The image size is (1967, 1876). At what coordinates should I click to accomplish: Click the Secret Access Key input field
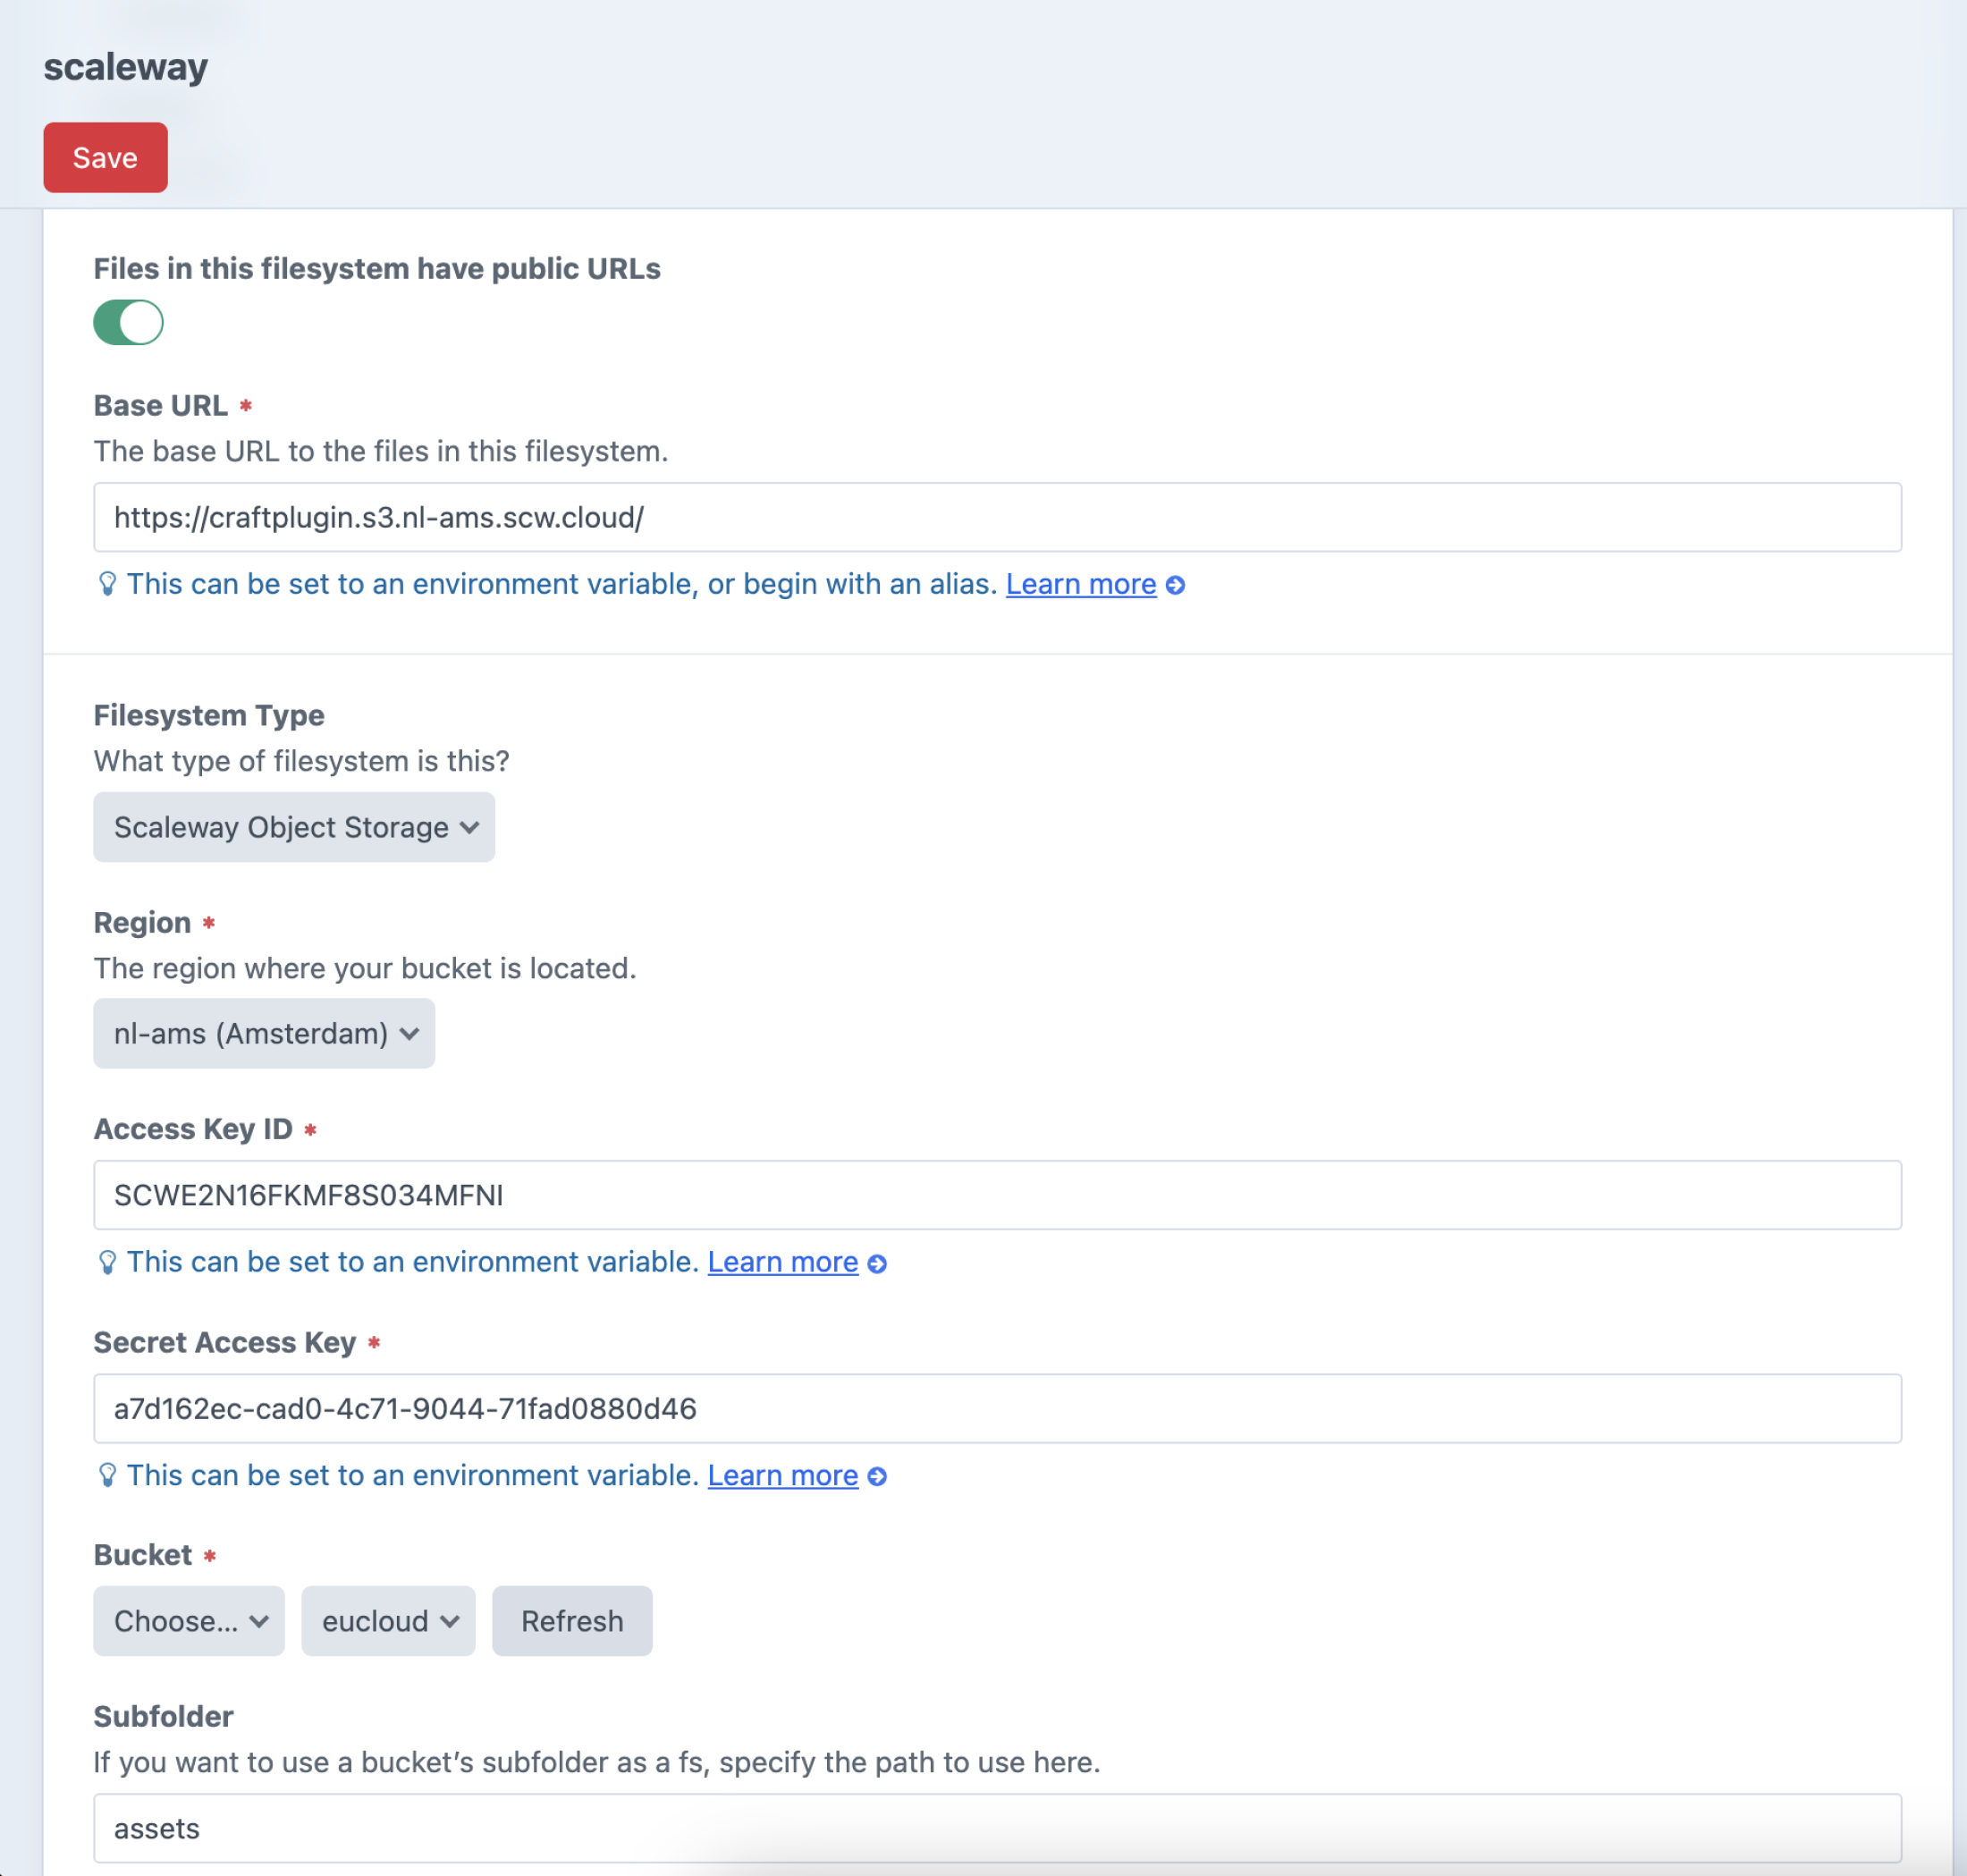[x=997, y=1409]
